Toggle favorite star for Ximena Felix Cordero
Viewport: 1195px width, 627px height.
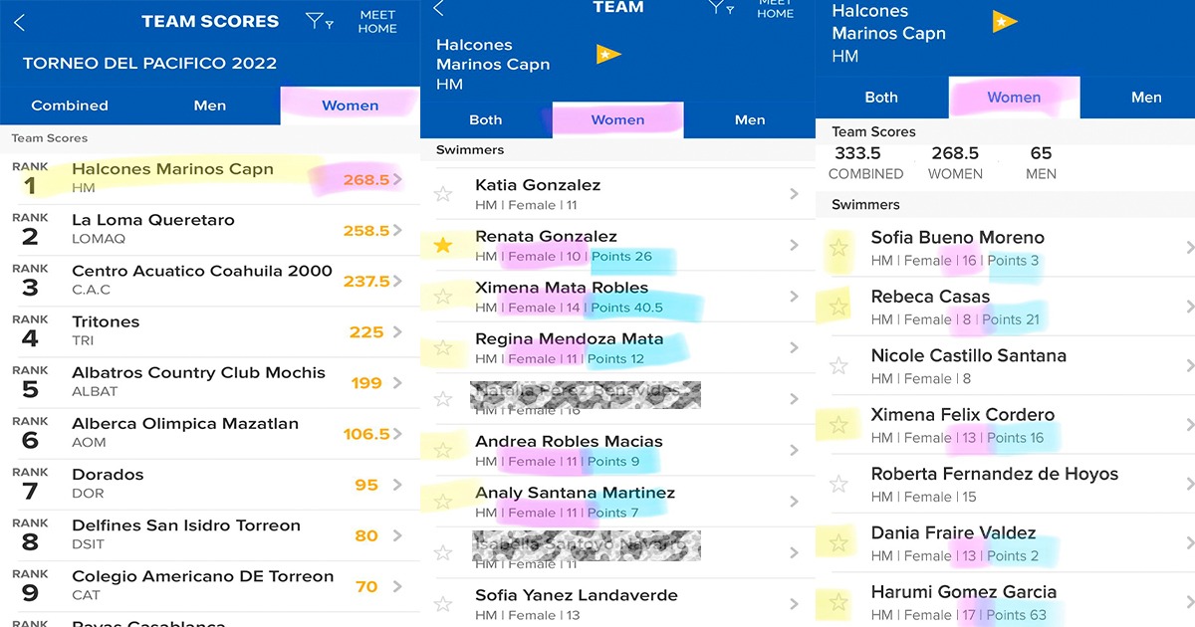click(x=838, y=426)
